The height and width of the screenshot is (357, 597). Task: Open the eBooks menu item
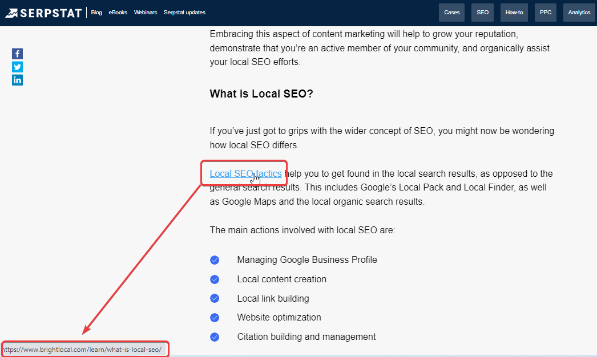click(118, 13)
